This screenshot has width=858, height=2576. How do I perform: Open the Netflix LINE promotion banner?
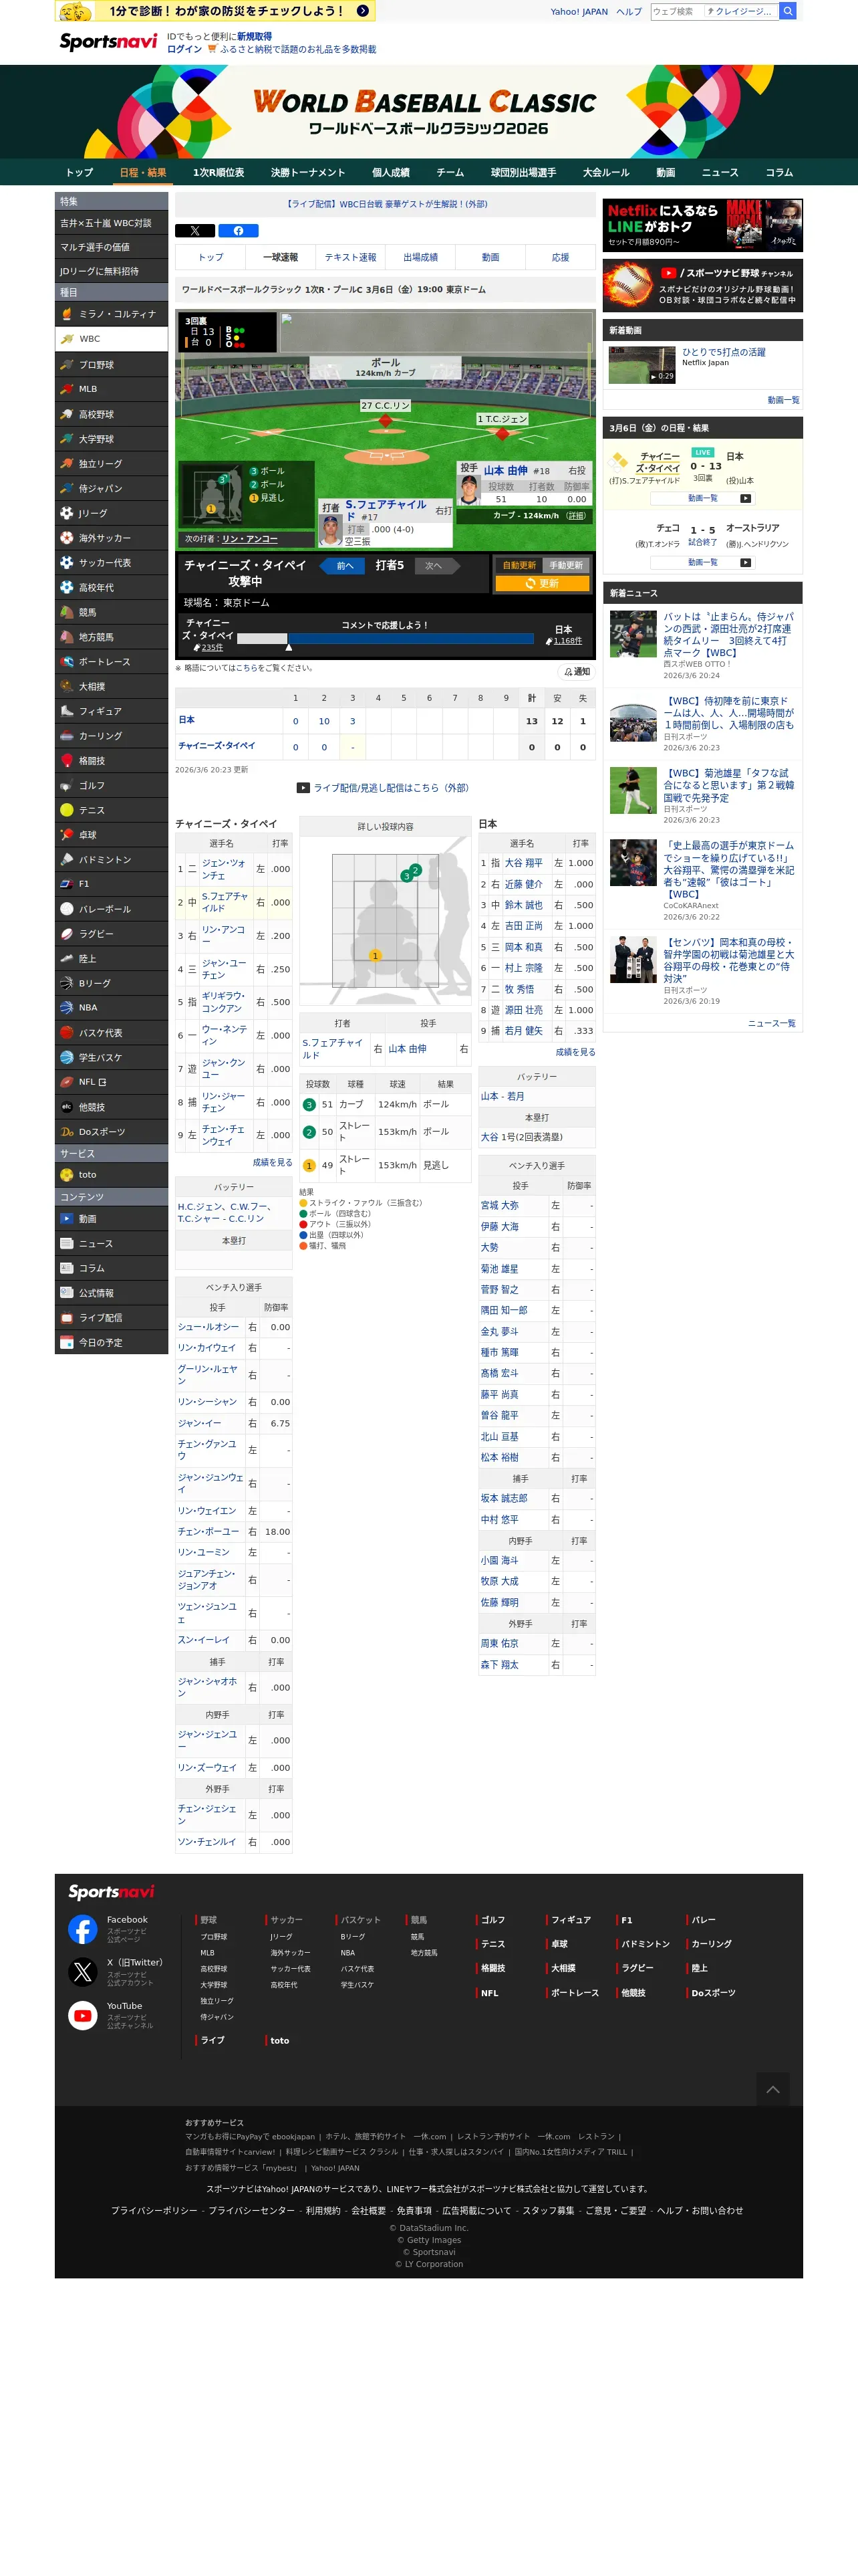(702, 225)
